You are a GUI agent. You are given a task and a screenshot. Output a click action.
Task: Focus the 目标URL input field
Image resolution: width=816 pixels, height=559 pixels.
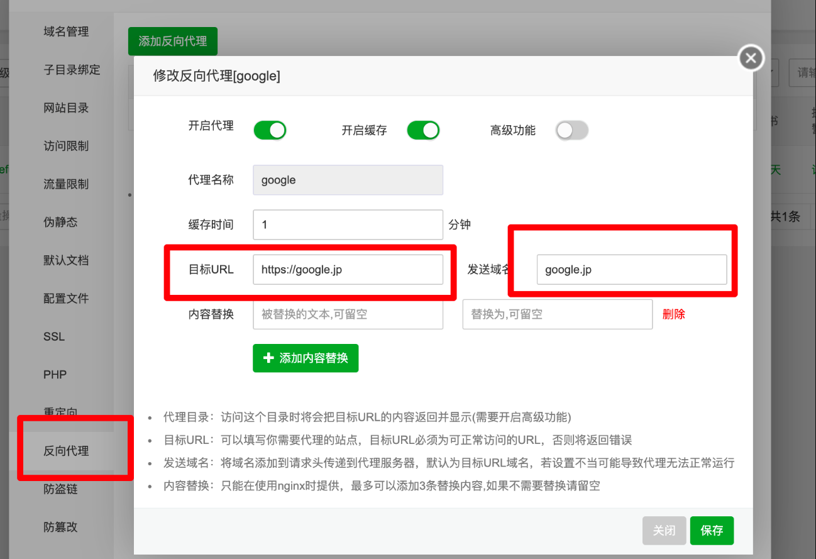pyautogui.click(x=348, y=270)
